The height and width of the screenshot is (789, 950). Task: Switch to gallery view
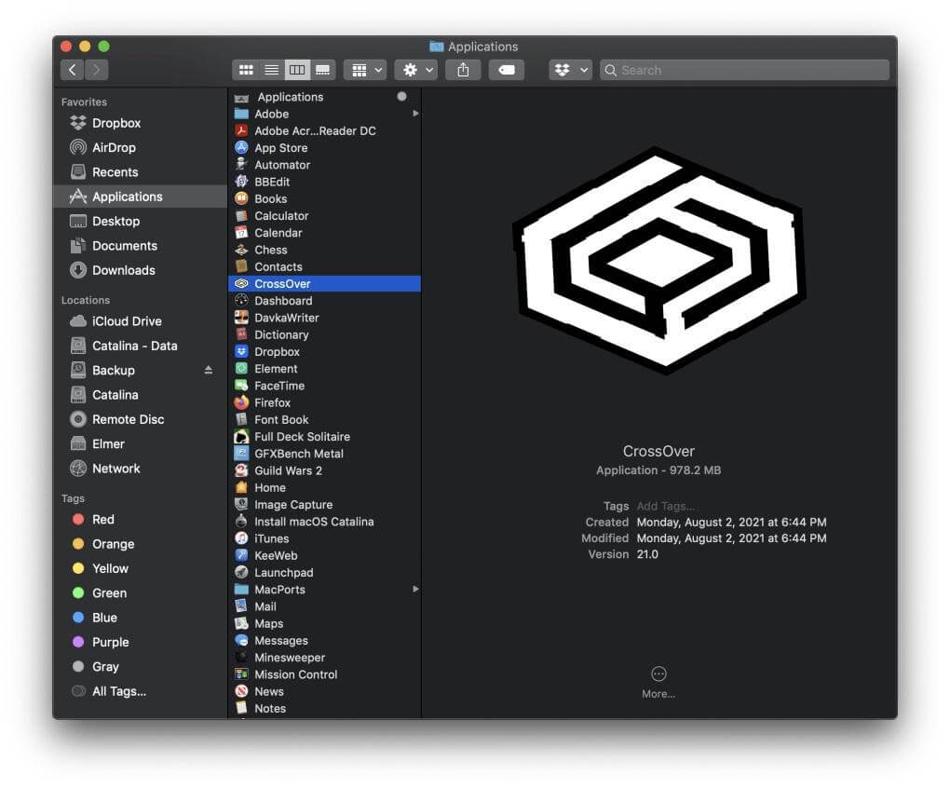tap(323, 70)
